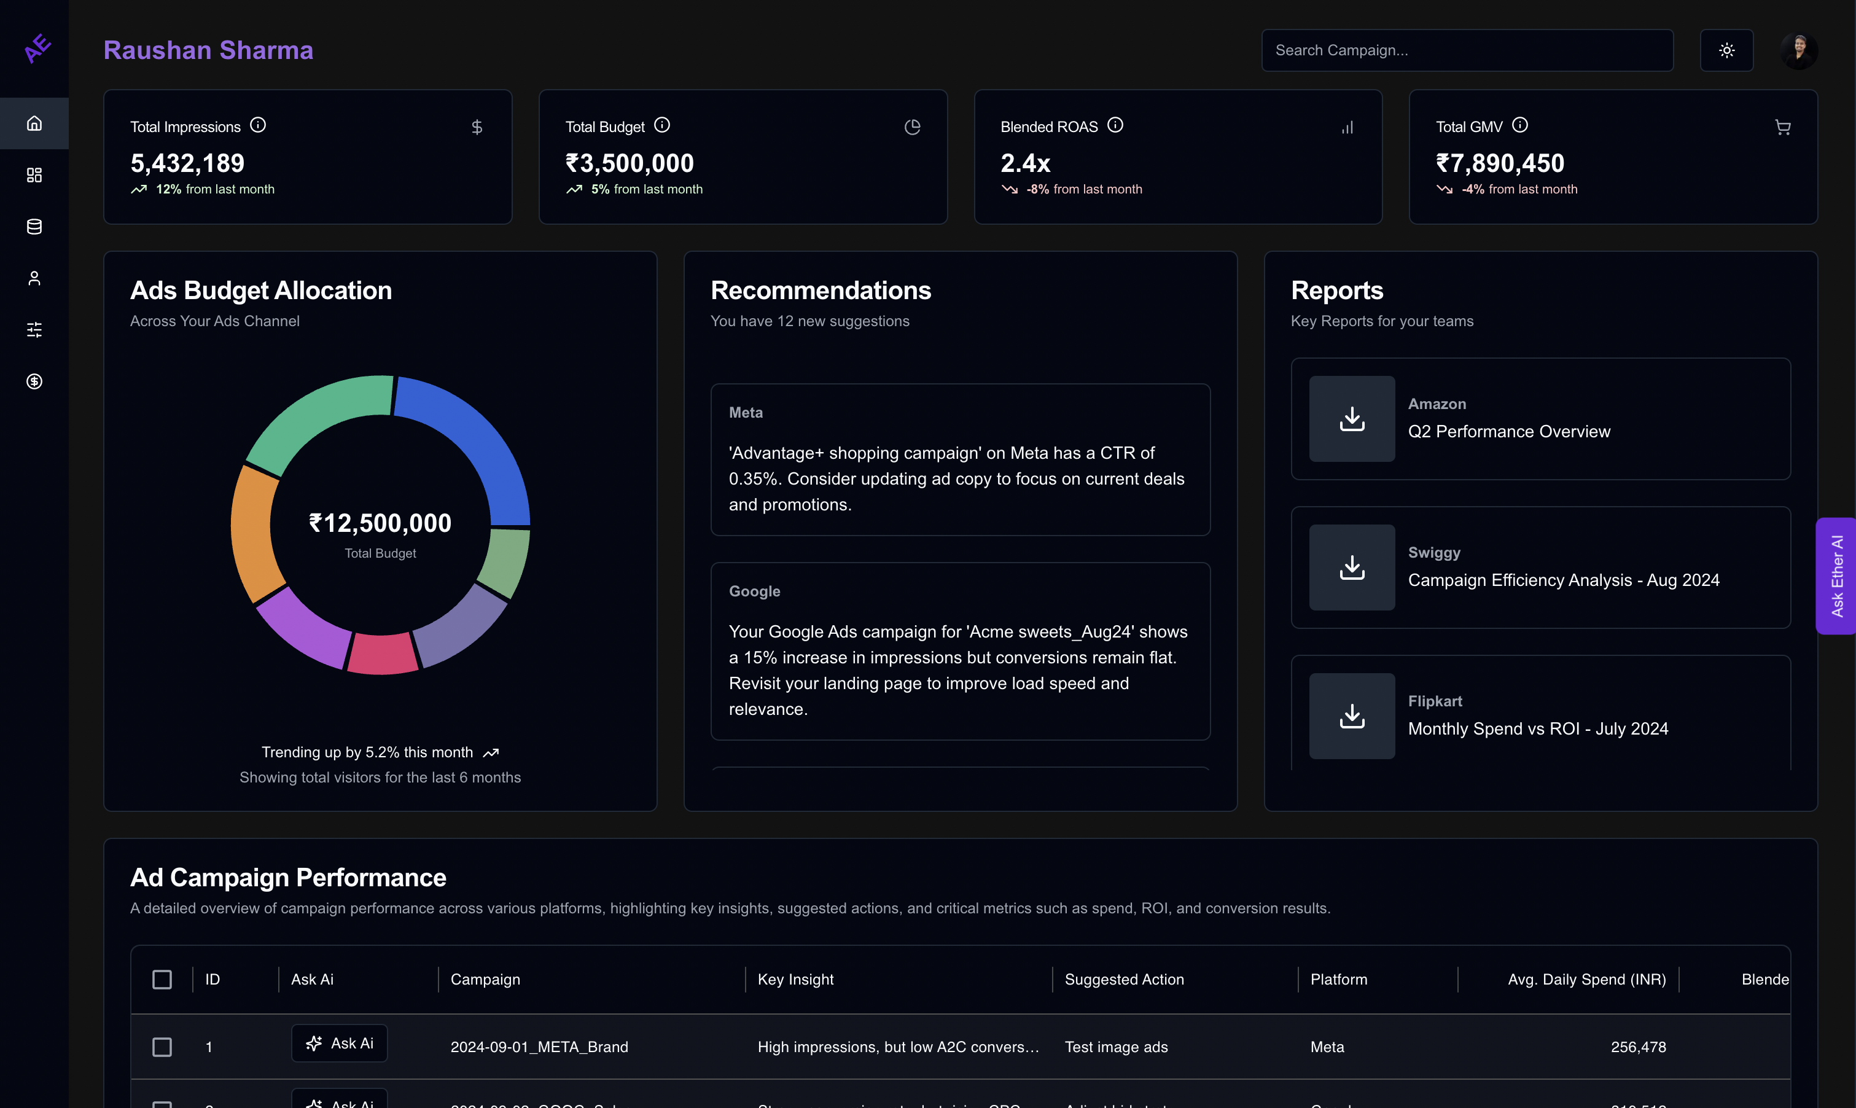Click the High impressions key insight cell

click(898, 1047)
